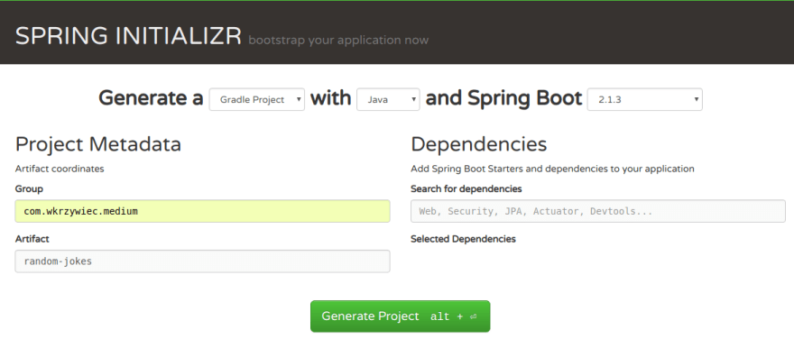Open the Java language dropdown
The height and width of the screenshot is (339, 794).
(388, 100)
